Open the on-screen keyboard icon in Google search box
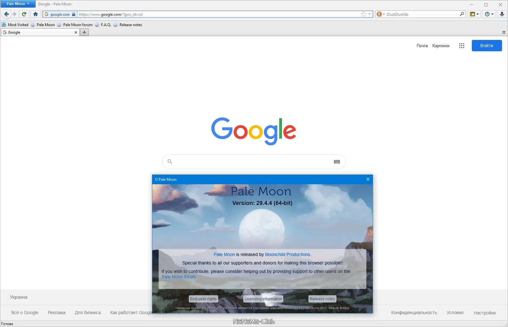 tap(337, 162)
